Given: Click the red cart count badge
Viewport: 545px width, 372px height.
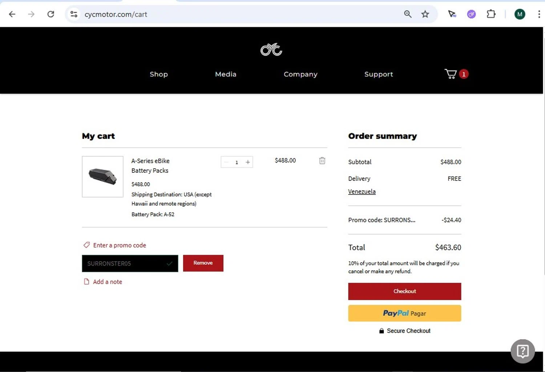Looking at the screenshot, I should [x=464, y=74].
